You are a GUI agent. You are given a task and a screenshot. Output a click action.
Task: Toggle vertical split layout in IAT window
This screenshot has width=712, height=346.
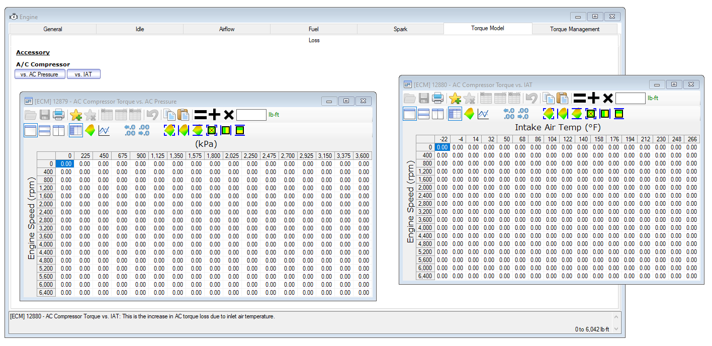coord(437,114)
